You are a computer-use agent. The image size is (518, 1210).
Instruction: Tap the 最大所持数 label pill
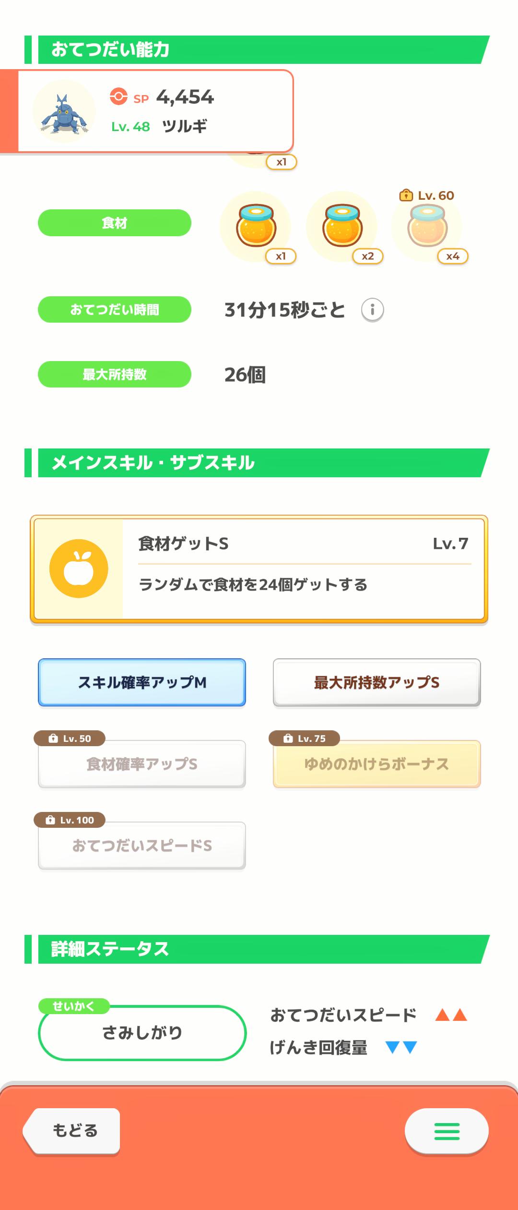[x=115, y=375]
